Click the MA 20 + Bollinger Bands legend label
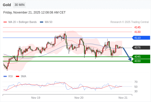This screenshot has height=102, width=151. click(x=23, y=22)
